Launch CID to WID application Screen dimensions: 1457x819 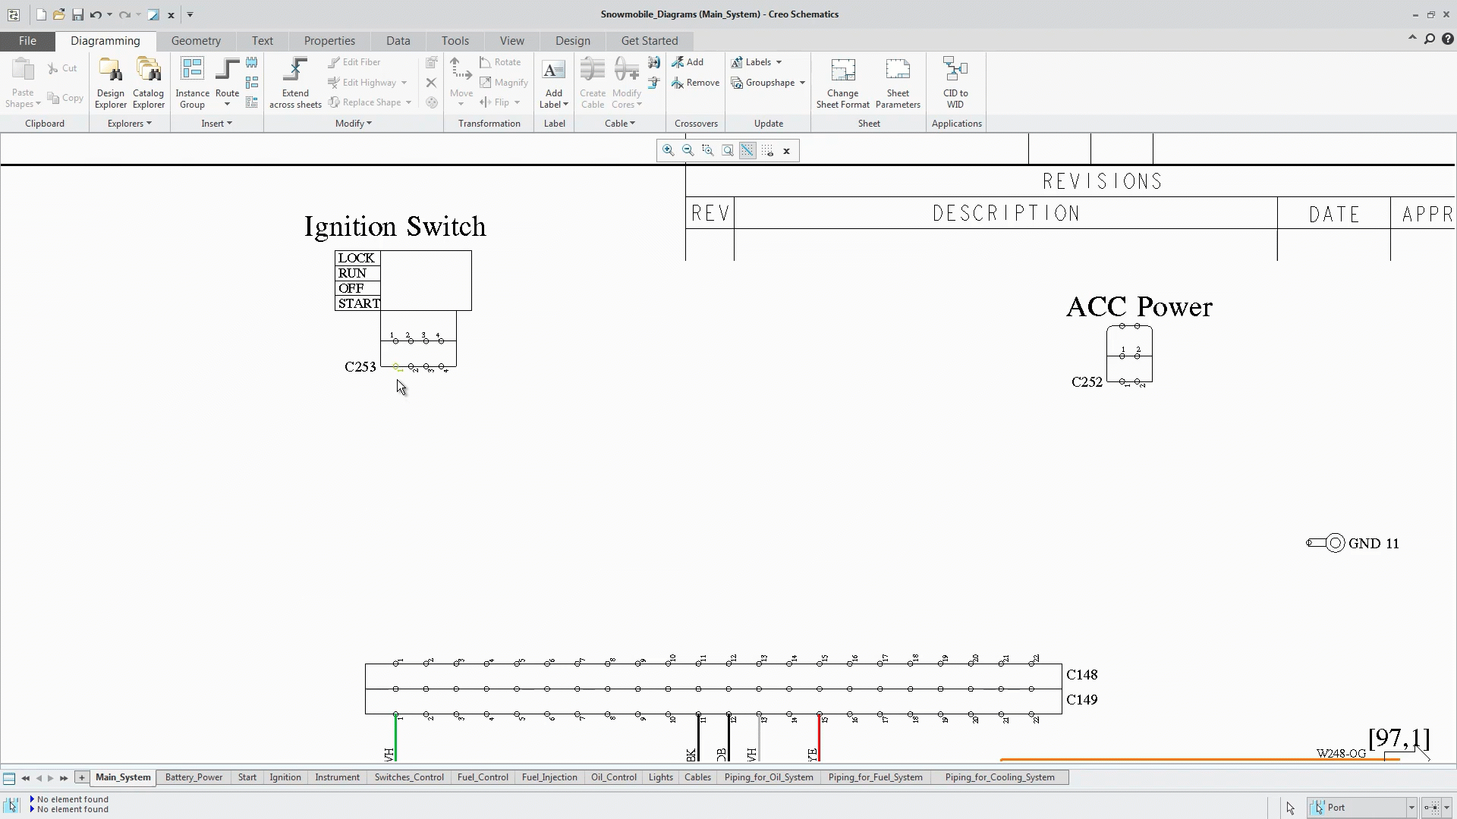click(955, 82)
